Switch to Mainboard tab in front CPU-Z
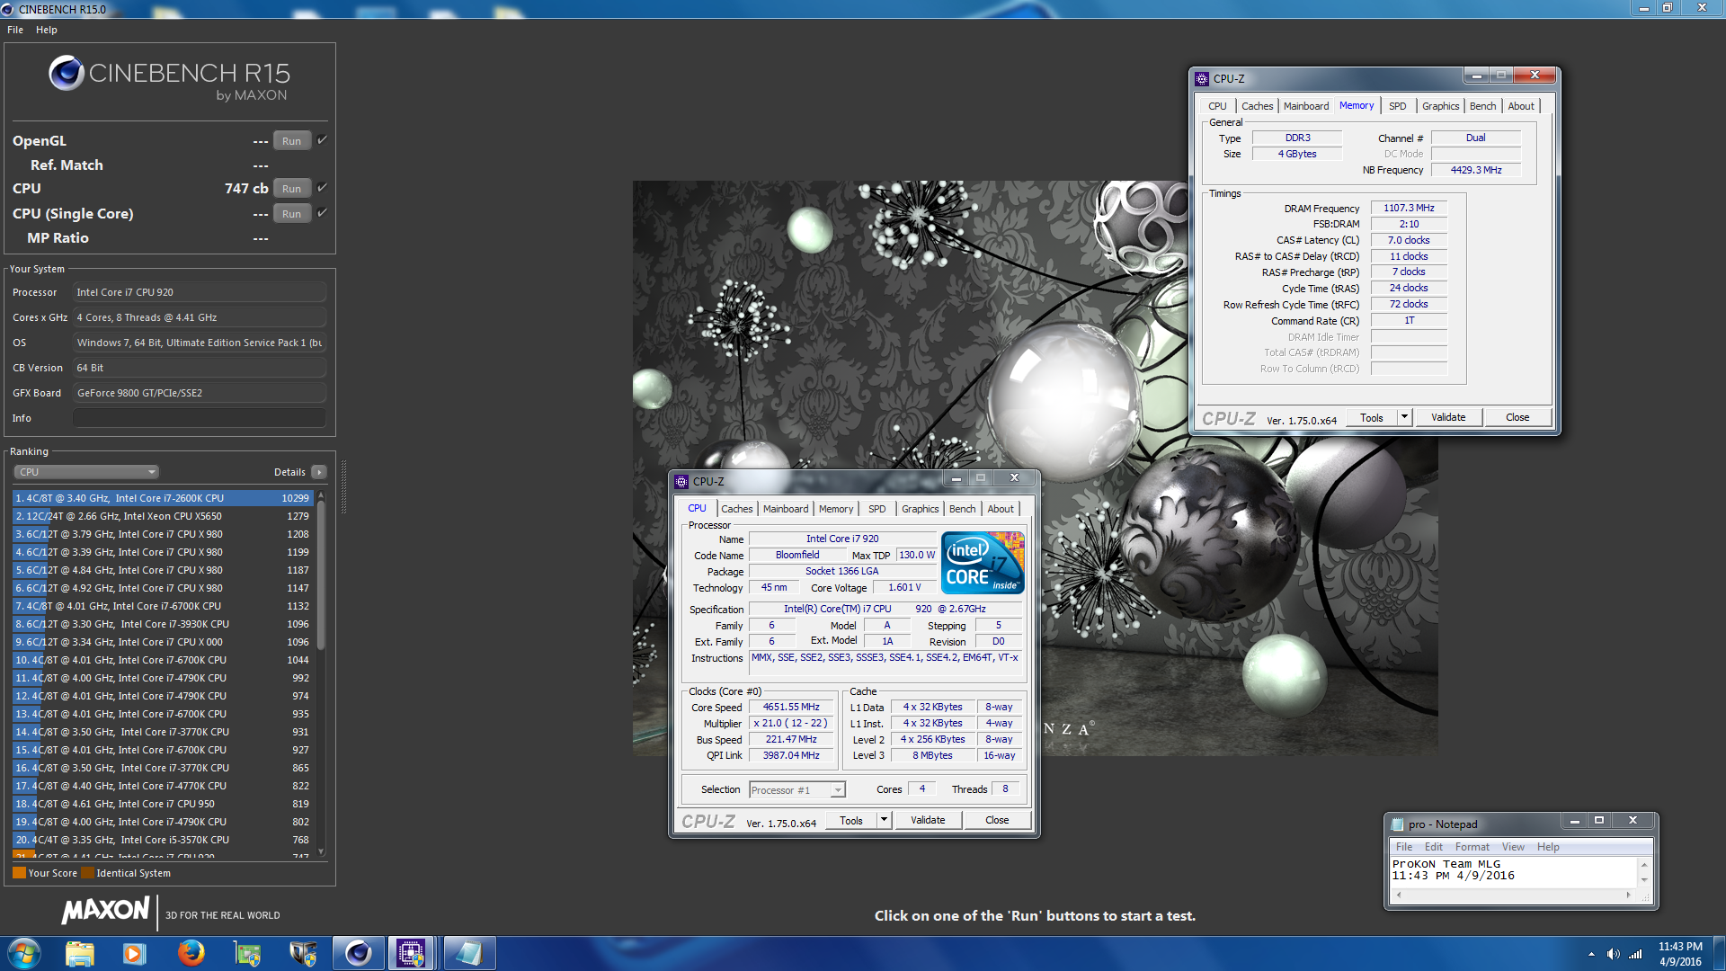 tap(786, 508)
